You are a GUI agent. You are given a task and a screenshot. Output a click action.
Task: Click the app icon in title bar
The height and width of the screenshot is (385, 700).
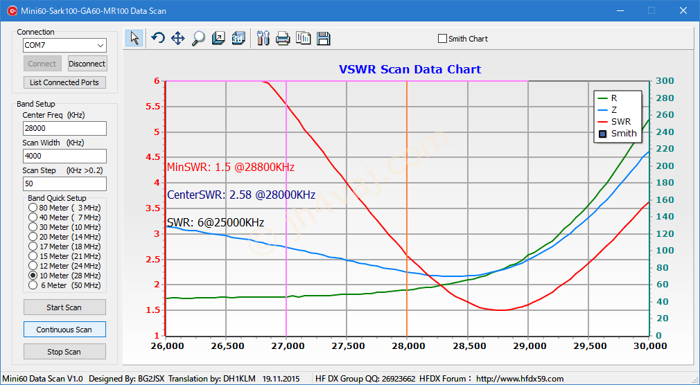pyautogui.click(x=11, y=10)
